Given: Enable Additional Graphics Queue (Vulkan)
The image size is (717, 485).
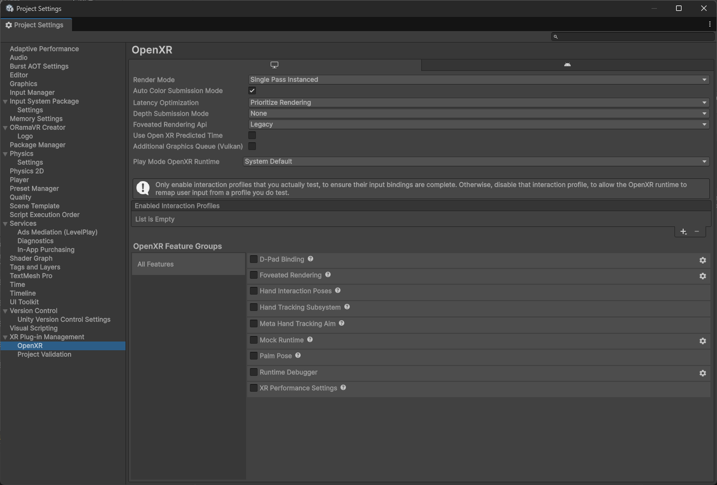Looking at the screenshot, I should click(252, 146).
